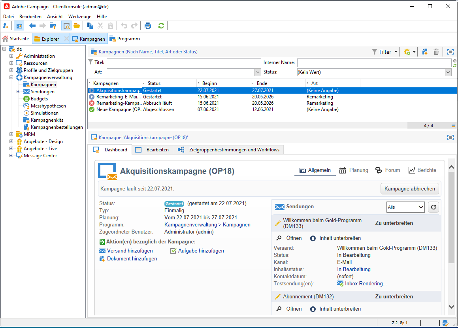Open the Ansicht menu
458x328 pixels.
click(55, 17)
